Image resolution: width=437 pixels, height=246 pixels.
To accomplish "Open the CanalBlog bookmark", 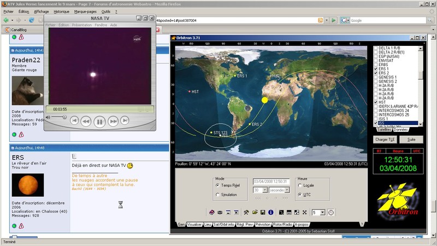I will point(16,30).
